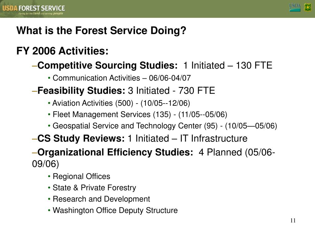Click the USDA logo icon
Screen dimensions: 315x236
tap(295, 7)
